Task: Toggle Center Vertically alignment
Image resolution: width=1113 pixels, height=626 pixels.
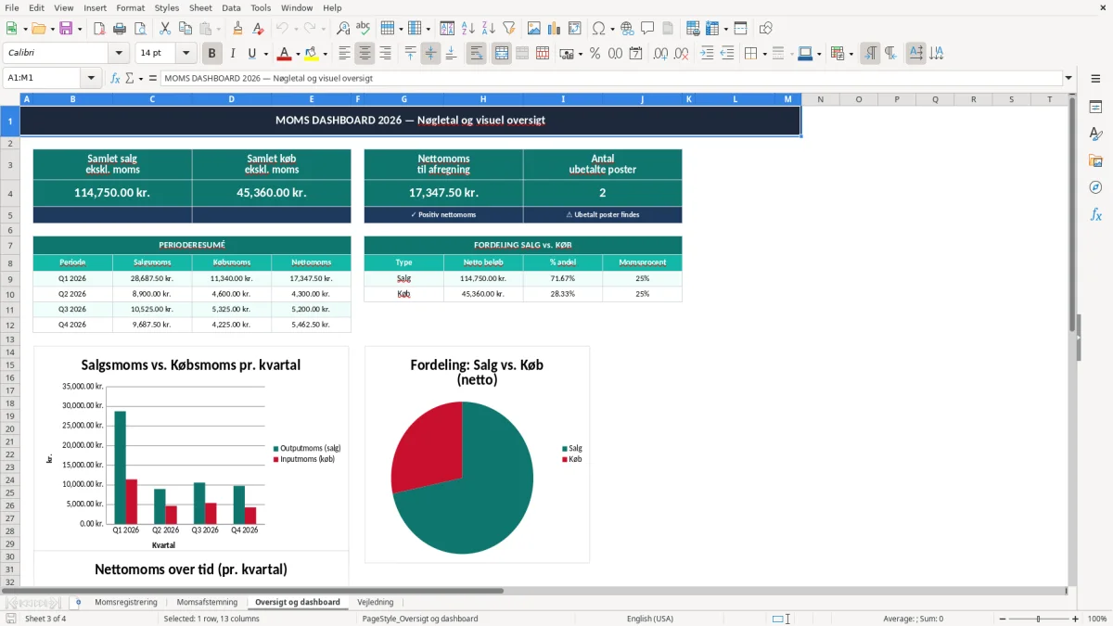Action: (x=430, y=54)
